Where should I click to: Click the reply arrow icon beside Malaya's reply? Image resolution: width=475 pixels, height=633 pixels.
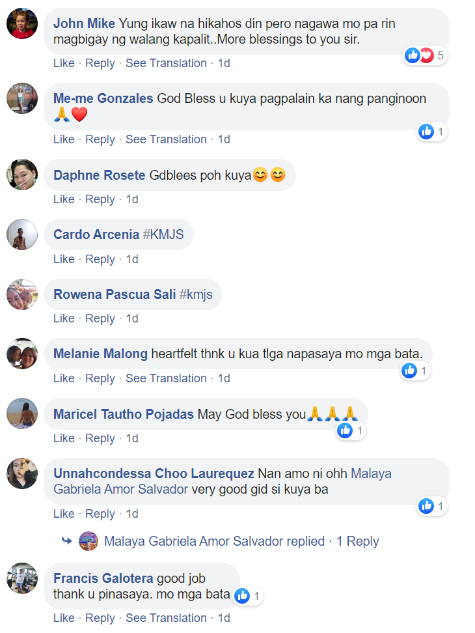click(66, 541)
